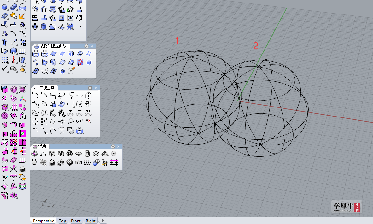Screen dimensions: 373x224
Task: Click the Explode tool icon
Action: point(22,16)
